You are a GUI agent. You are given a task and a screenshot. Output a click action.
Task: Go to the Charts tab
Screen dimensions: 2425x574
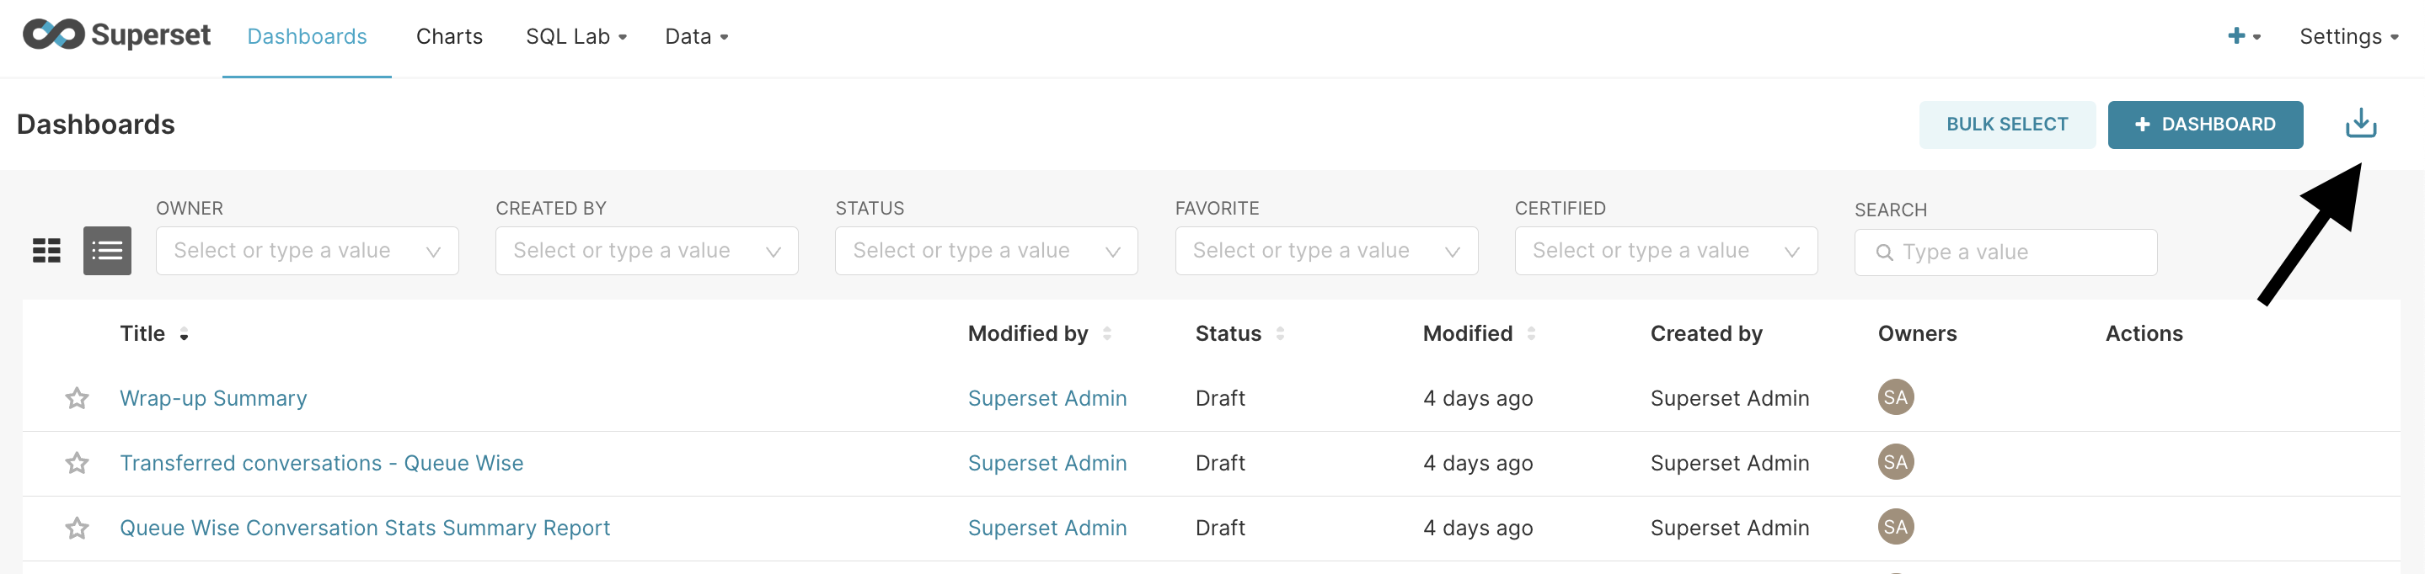click(x=449, y=37)
